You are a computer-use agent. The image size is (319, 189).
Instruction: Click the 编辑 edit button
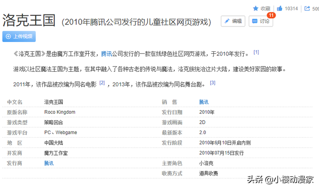(233, 21)
